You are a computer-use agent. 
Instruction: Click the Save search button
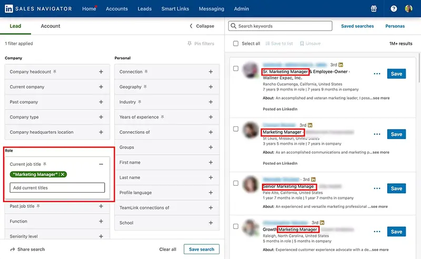[202, 249]
